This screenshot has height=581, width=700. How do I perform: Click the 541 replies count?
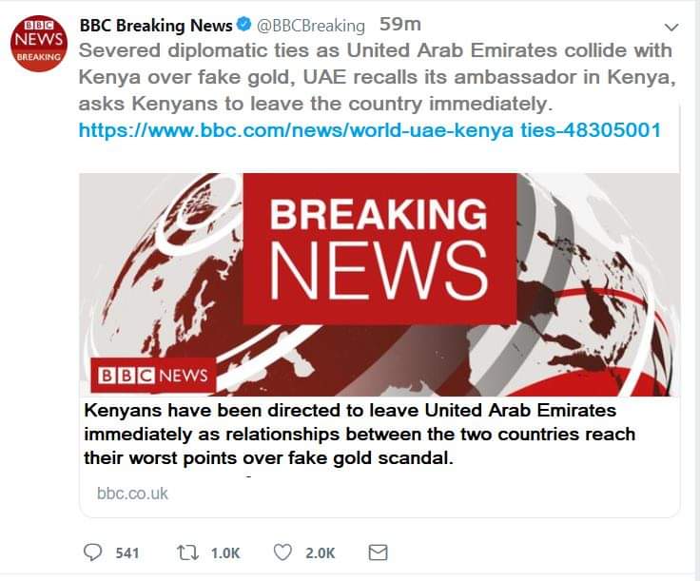pyautogui.click(x=127, y=552)
